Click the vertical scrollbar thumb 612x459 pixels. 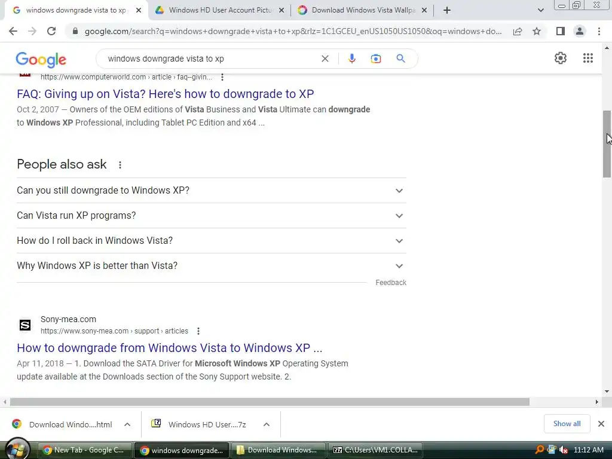[x=607, y=144]
